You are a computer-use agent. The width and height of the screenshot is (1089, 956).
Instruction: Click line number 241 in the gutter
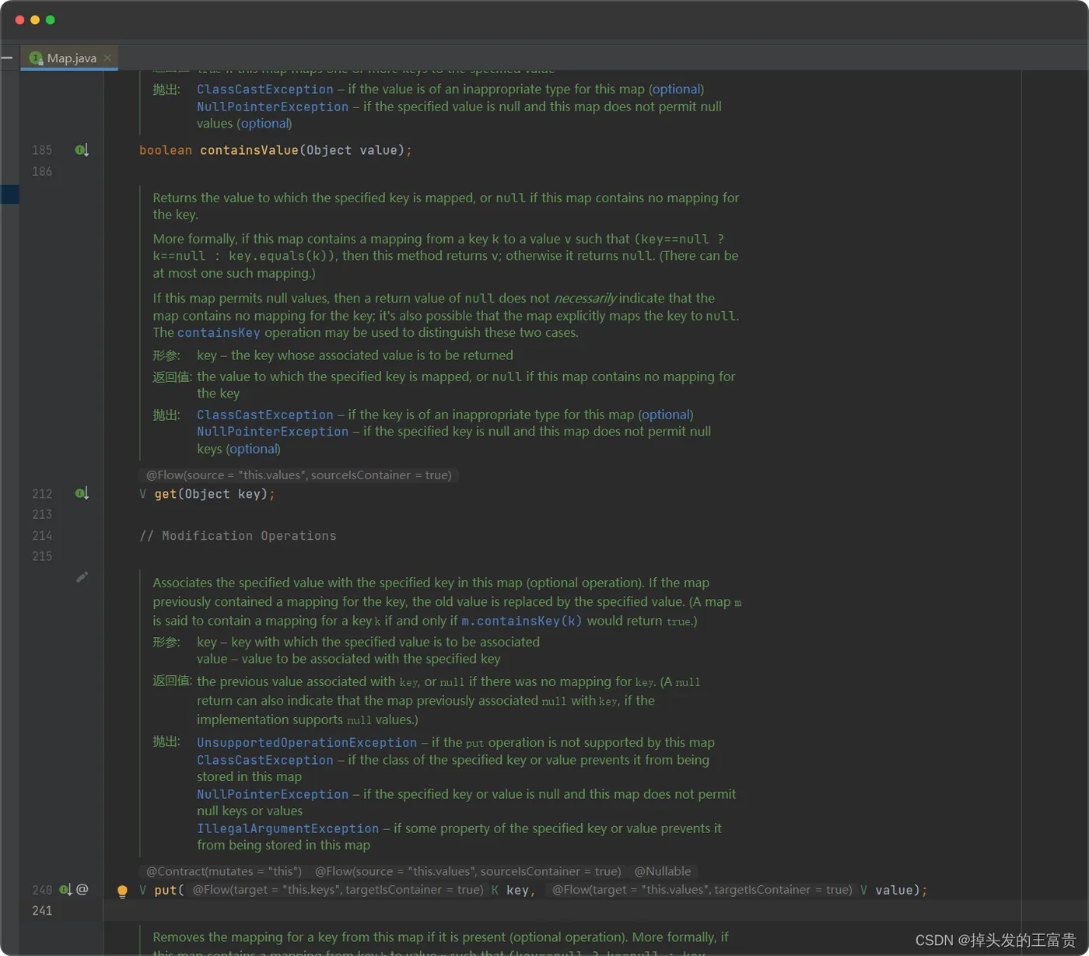pyautogui.click(x=42, y=911)
